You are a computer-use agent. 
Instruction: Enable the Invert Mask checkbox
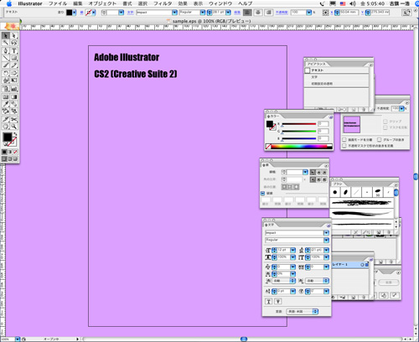point(385,127)
